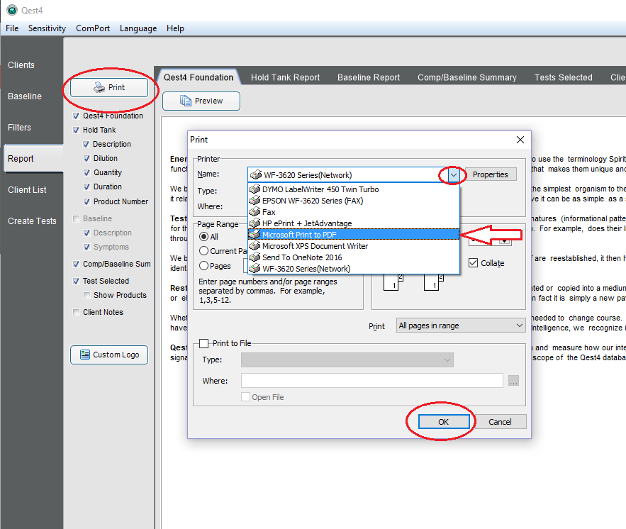Toggle the Comp/Baseline Sum checkbox
This screenshot has width=626, height=529.
pyautogui.click(x=77, y=264)
